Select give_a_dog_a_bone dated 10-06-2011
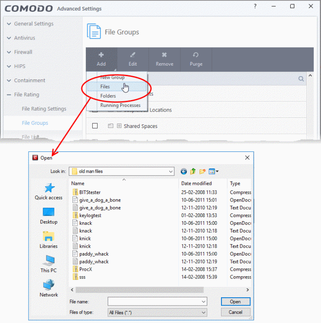The image size is (321, 323). tap(100, 200)
